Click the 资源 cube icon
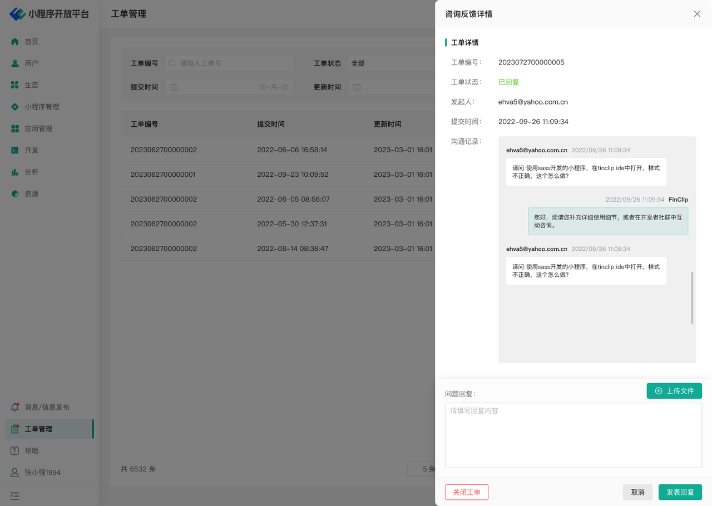Image resolution: width=712 pixels, height=506 pixels. point(15,194)
